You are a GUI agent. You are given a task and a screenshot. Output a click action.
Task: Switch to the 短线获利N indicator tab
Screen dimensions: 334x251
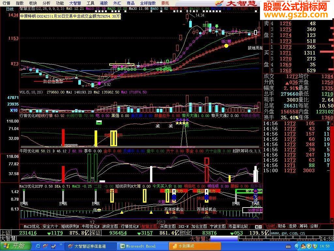pyautogui.click(x=70, y=226)
